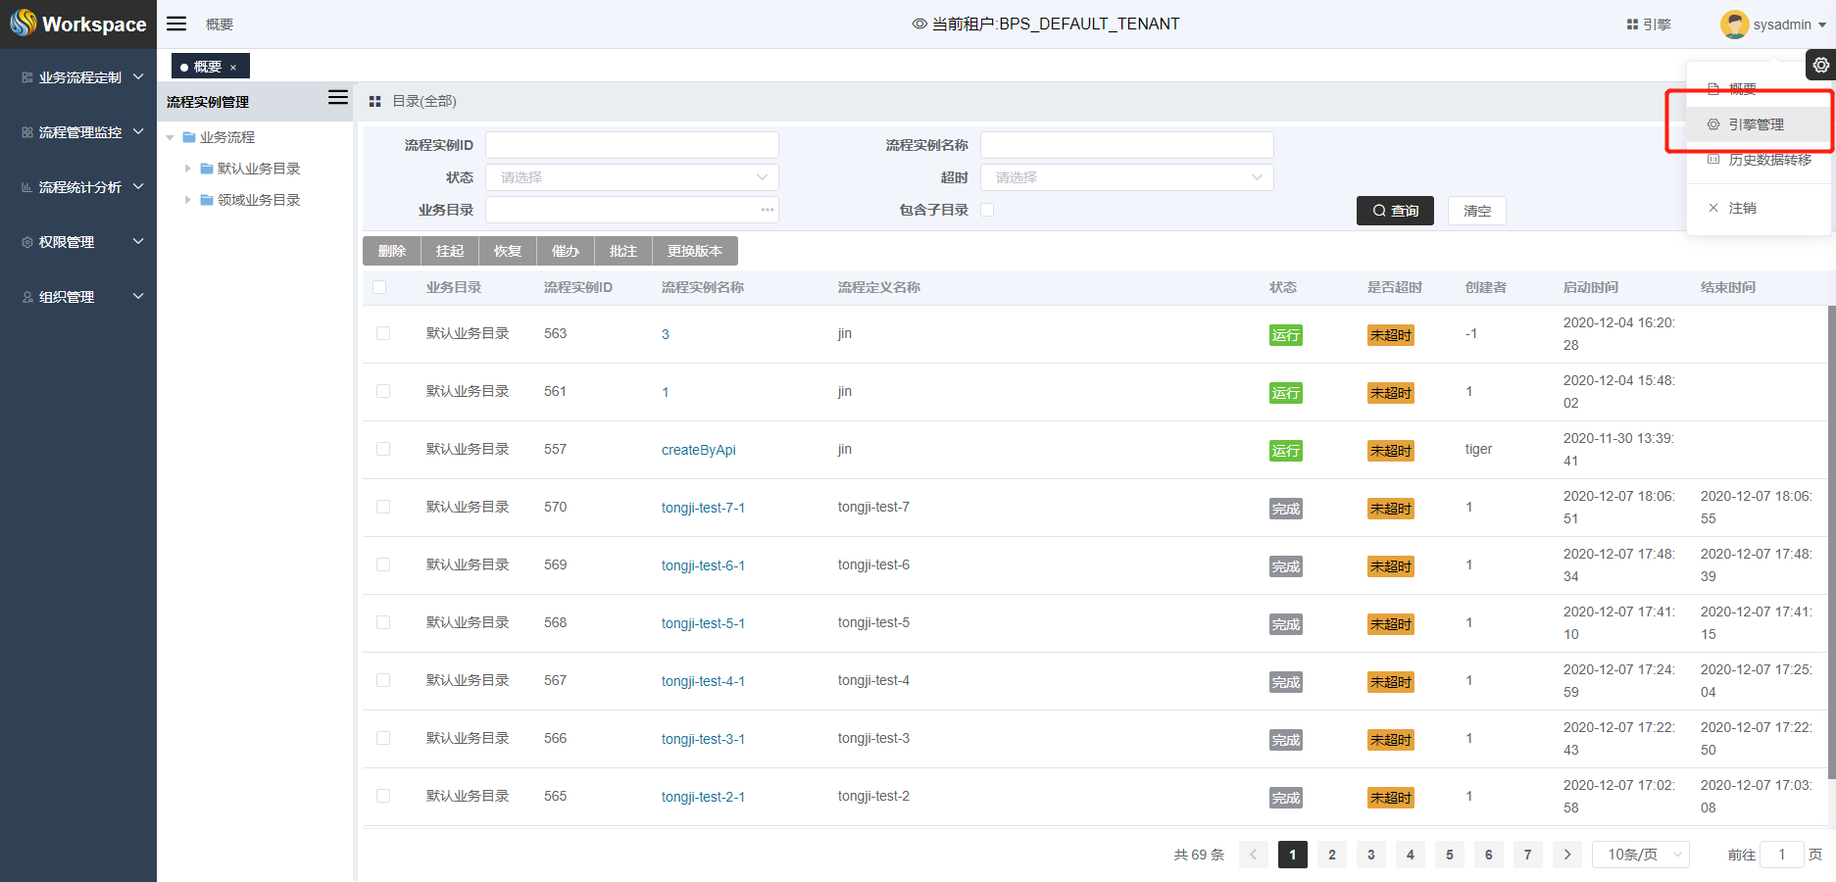Screen dimensions: 1836x882
Task: Open the createByApi instance link
Action: click(698, 450)
